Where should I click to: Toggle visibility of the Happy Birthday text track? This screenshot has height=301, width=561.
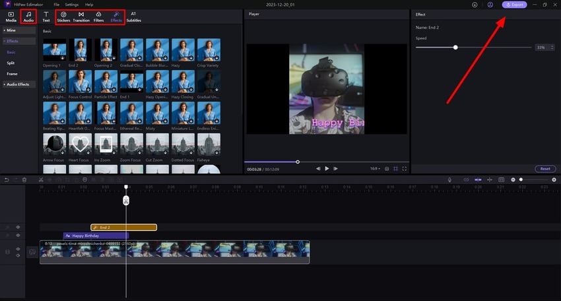click(18, 236)
